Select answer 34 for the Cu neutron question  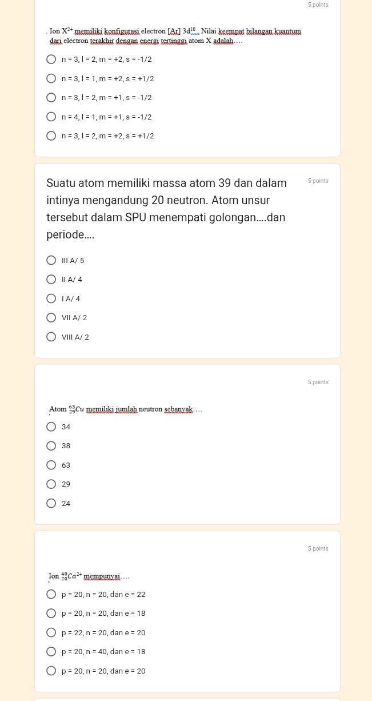coord(51,427)
